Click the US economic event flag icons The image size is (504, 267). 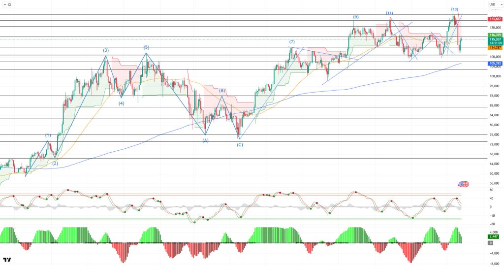(463, 184)
